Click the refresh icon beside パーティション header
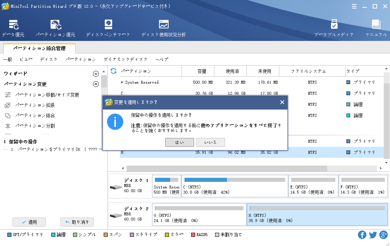The width and height of the screenshot is (390, 246). point(114,71)
